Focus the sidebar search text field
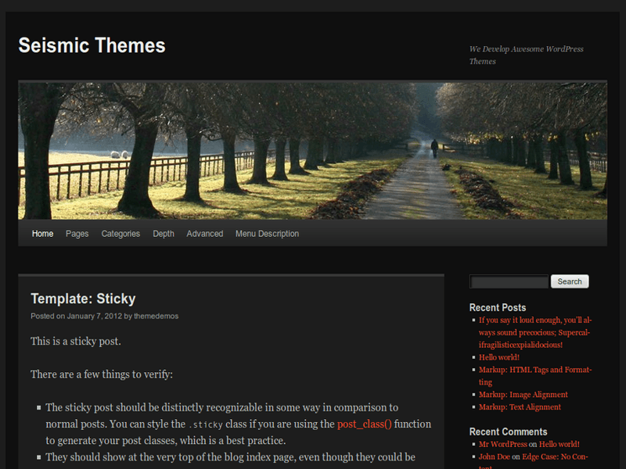The width and height of the screenshot is (626, 469). click(x=509, y=282)
